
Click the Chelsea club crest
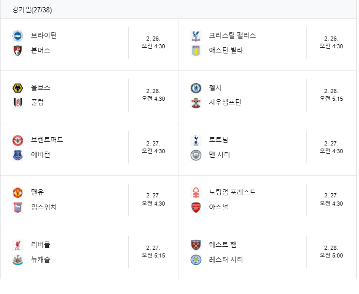(196, 88)
